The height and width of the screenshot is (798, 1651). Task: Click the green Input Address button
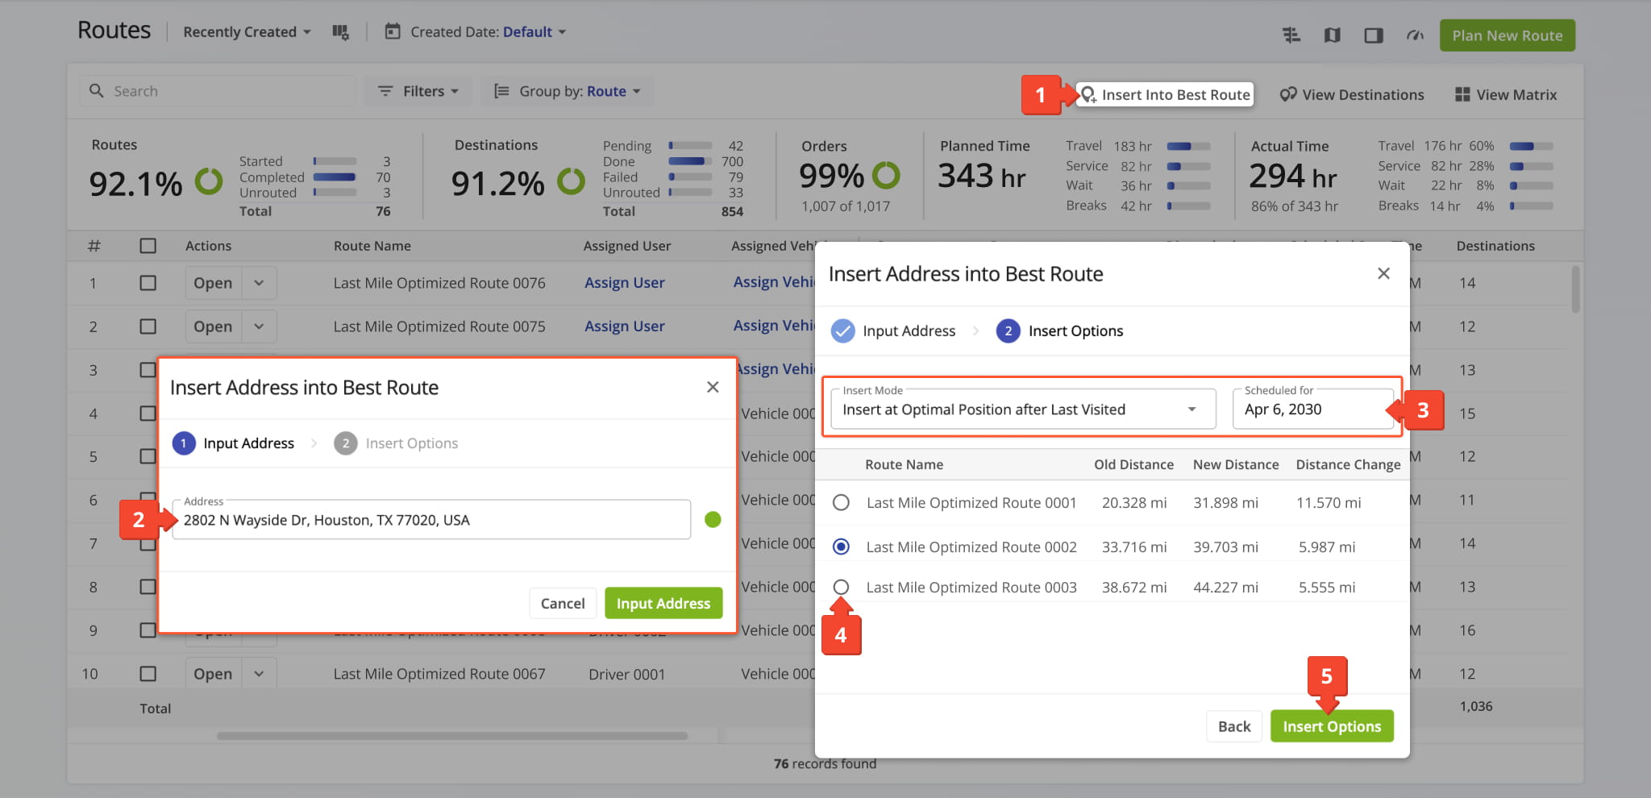point(663,603)
